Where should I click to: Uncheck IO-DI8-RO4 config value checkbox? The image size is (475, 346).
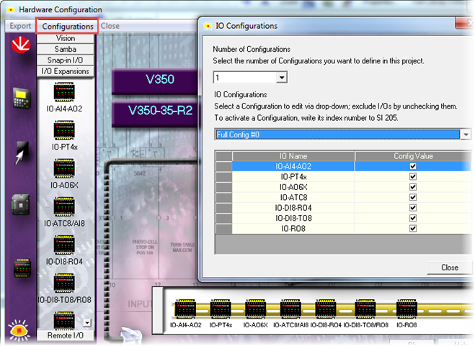tap(412, 207)
